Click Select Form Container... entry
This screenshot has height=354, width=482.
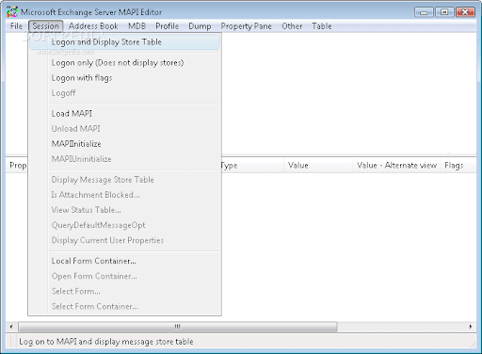(125, 306)
